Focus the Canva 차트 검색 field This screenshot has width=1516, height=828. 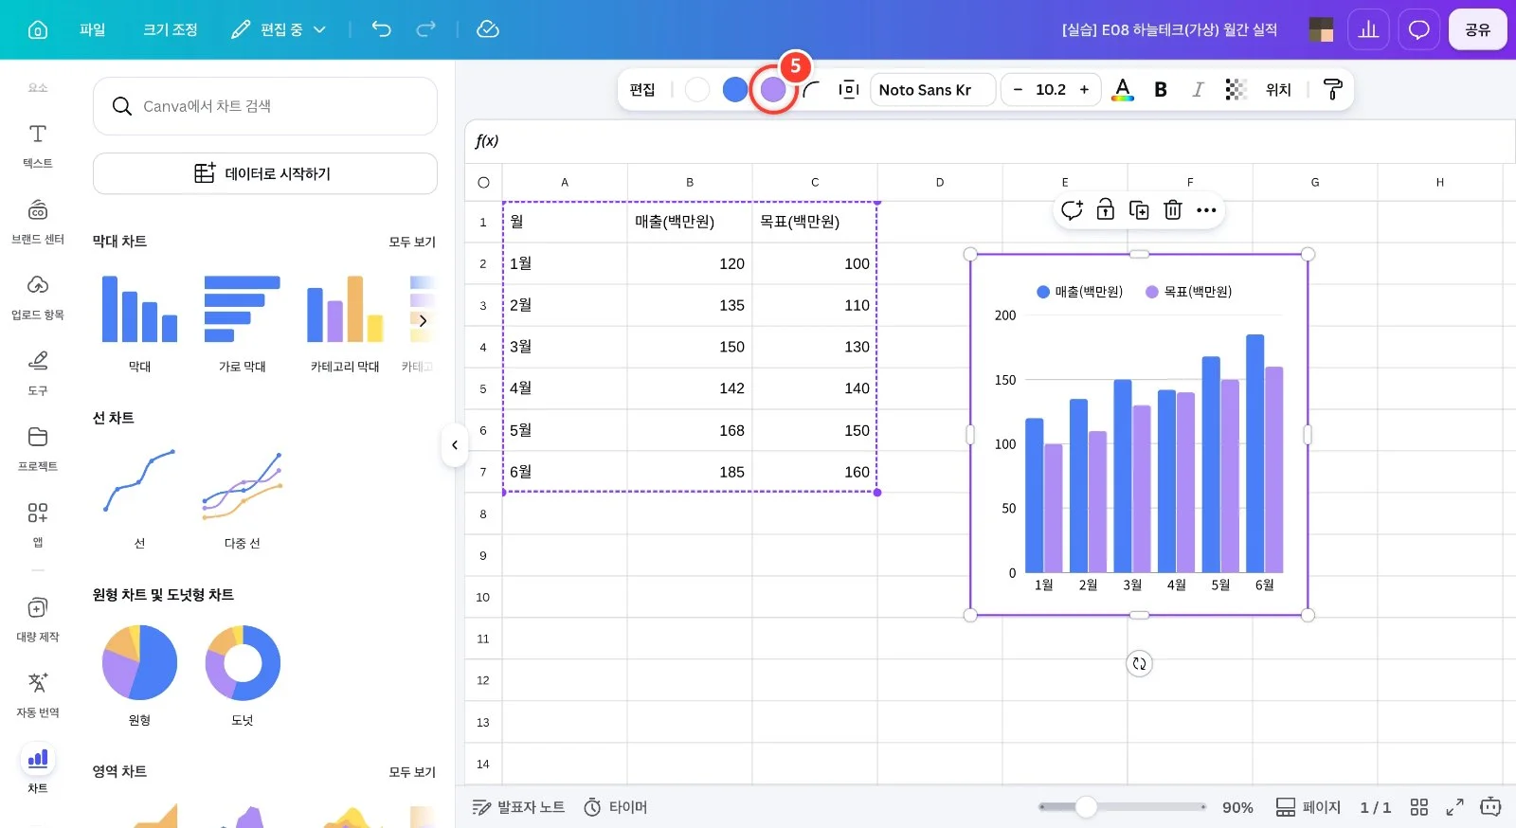coord(265,106)
